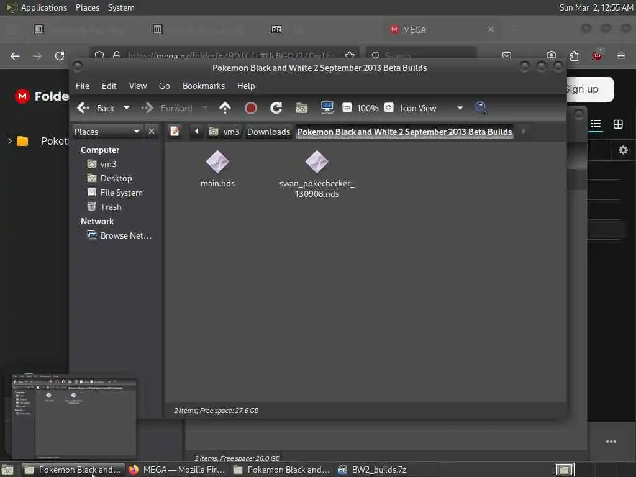Open the Go menu

pyautogui.click(x=164, y=86)
